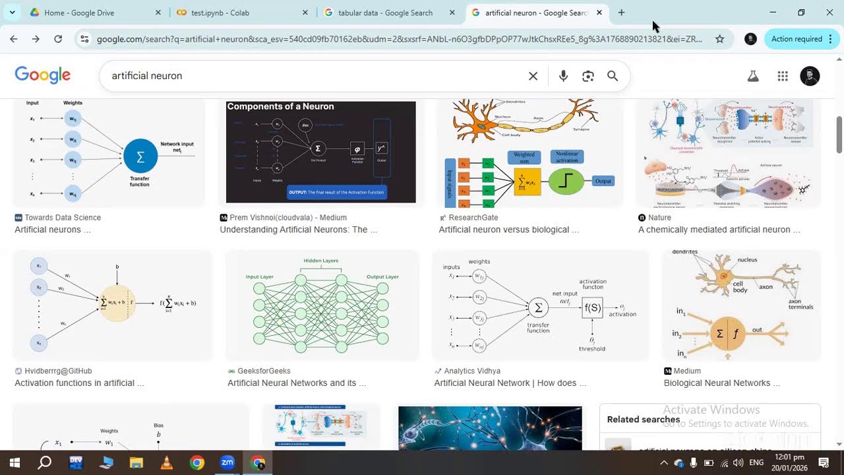The height and width of the screenshot is (475, 844).
Task: Click Analytics Vidhya source label
Action: (472, 371)
